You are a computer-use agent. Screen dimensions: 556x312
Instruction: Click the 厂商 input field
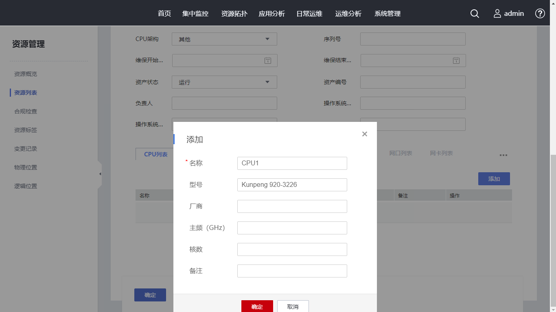pyautogui.click(x=292, y=206)
